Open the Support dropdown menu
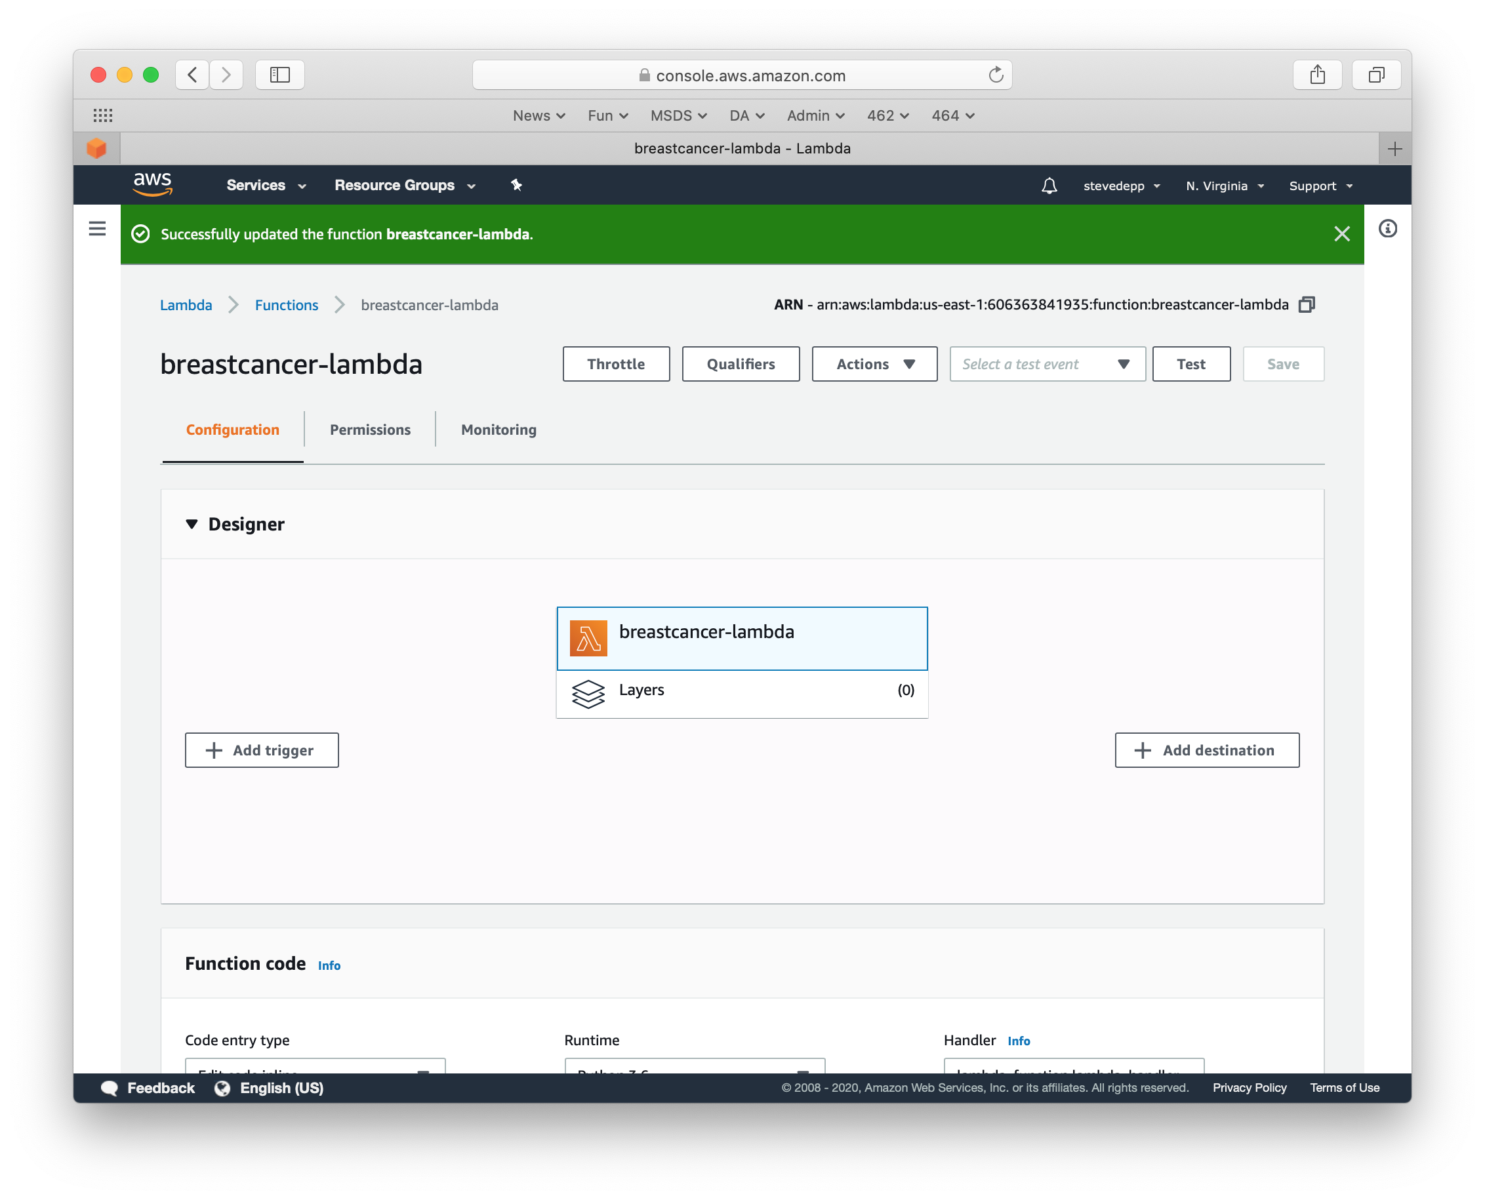This screenshot has width=1485, height=1200. 1320,186
